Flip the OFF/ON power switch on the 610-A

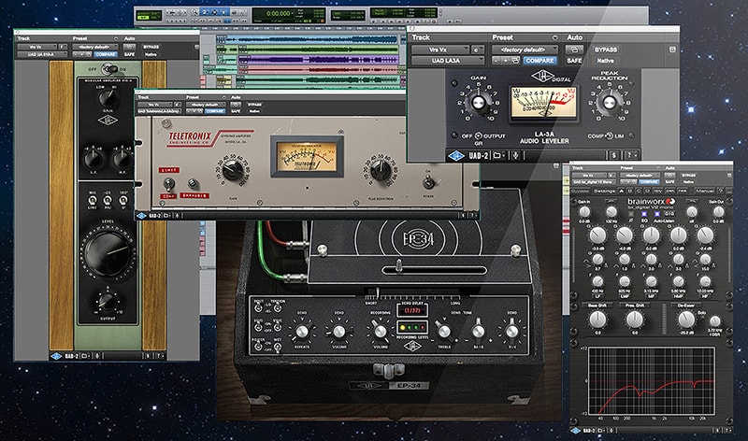[x=110, y=69]
